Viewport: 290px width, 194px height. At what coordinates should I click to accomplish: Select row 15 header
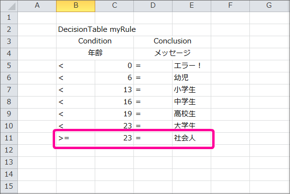point(9,186)
